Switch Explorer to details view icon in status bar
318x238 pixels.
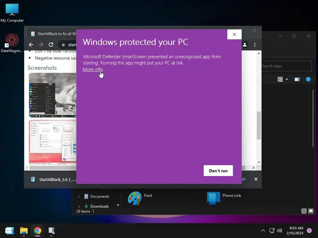(x=304, y=211)
